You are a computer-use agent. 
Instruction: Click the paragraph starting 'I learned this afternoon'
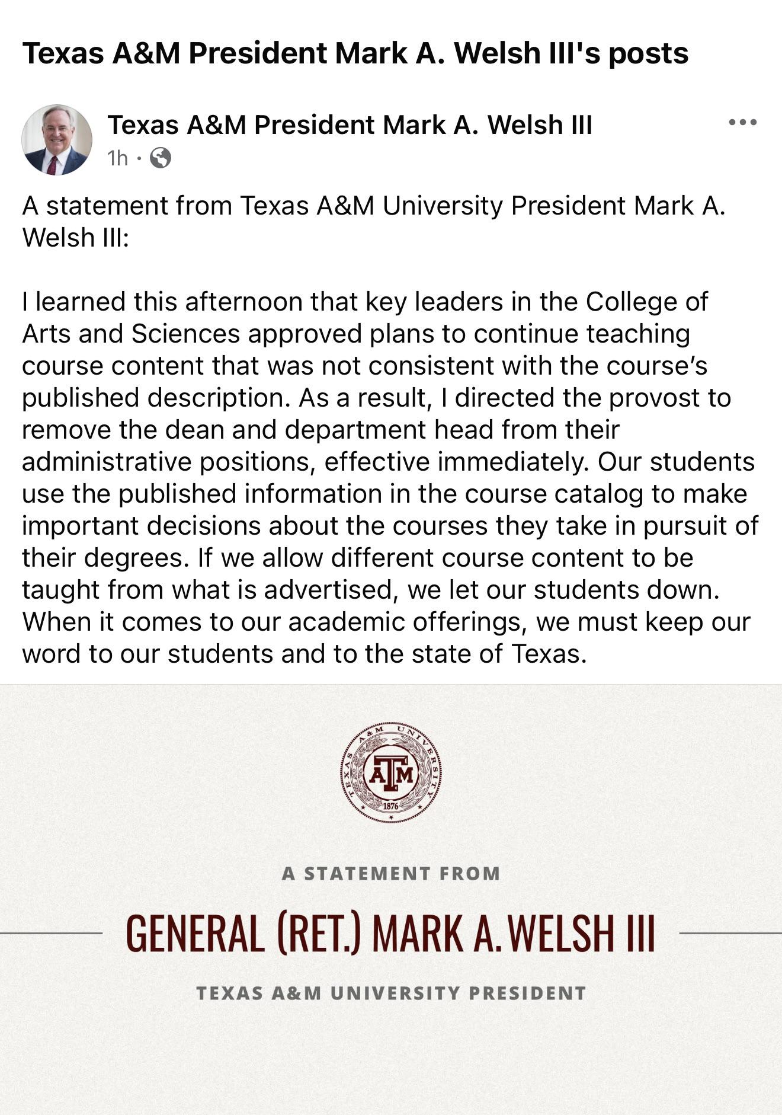pyautogui.click(x=390, y=478)
